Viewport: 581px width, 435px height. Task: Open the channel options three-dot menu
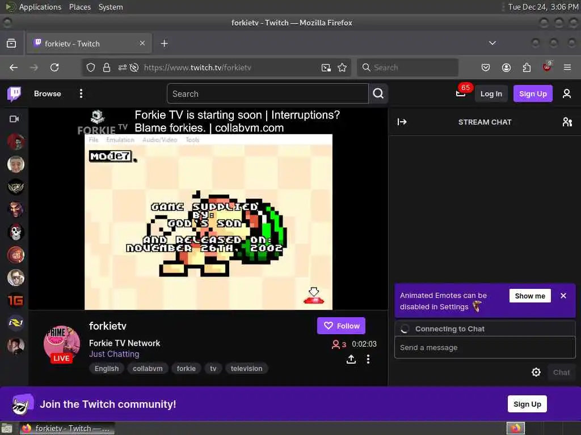point(368,359)
